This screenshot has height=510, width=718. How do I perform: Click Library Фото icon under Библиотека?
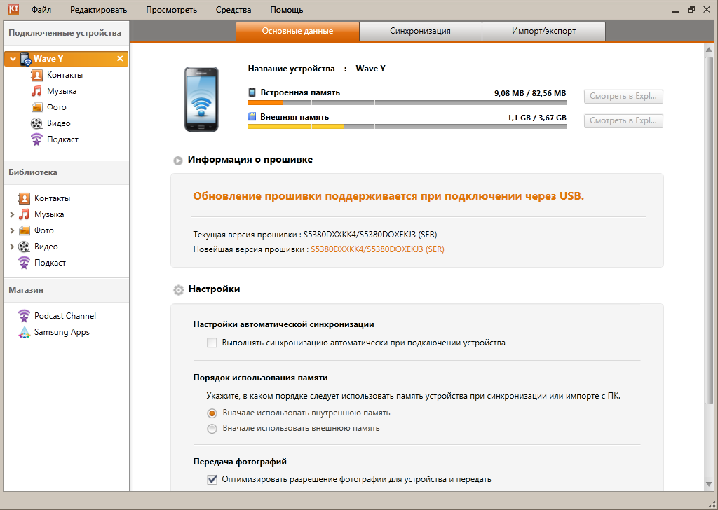[x=24, y=230]
